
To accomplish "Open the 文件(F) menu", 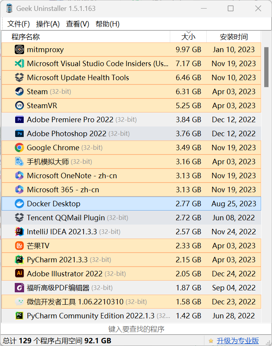I will (19, 24).
